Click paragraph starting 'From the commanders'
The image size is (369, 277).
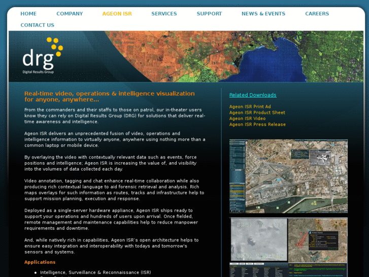pyautogui.click(x=115, y=116)
